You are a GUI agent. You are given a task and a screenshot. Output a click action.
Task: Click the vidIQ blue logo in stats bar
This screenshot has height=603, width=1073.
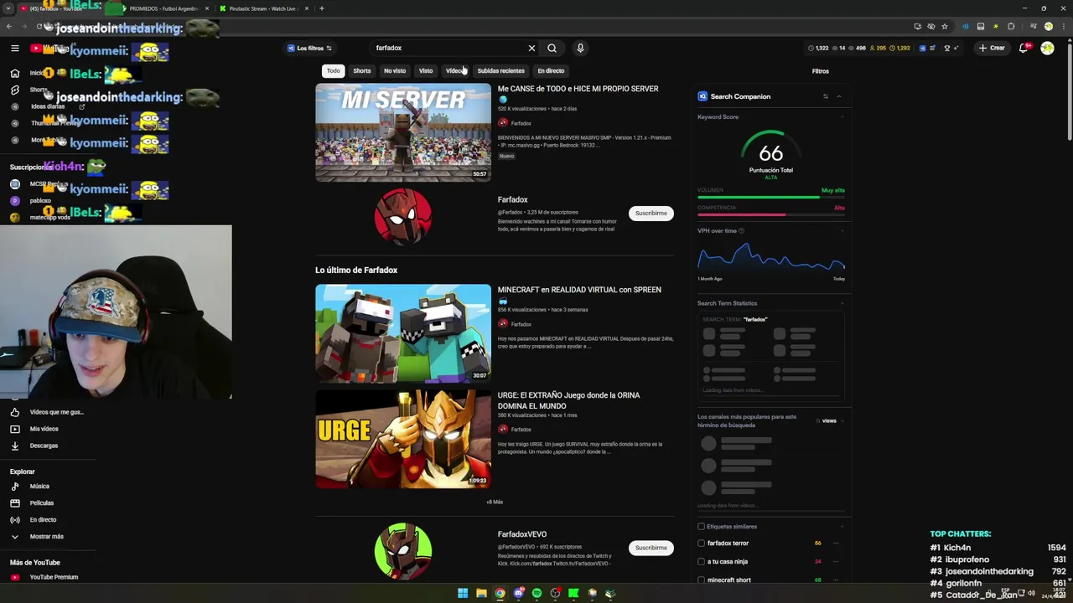pyautogui.click(x=922, y=49)
